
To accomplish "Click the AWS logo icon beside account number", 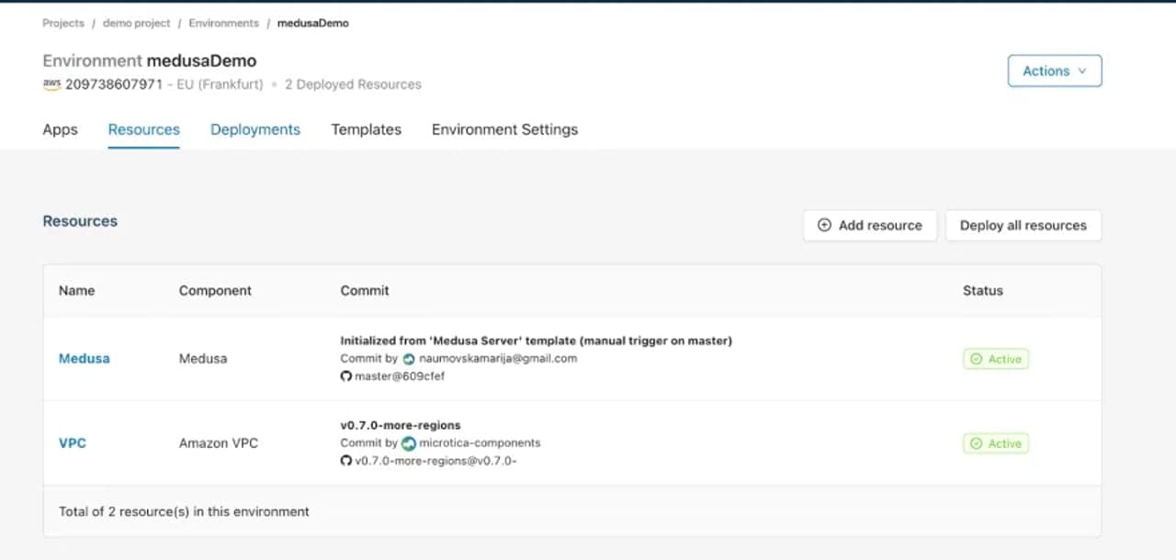I will click(51, 84).
